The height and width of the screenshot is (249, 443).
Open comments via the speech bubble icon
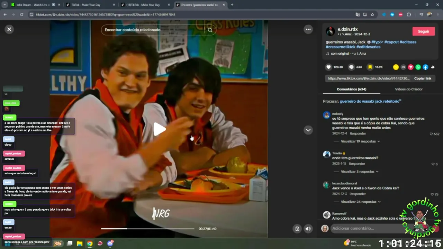pos(351,67)
